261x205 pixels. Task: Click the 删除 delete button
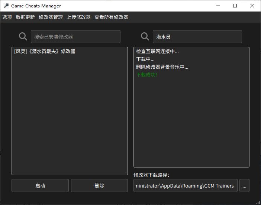tap(99, 186)
